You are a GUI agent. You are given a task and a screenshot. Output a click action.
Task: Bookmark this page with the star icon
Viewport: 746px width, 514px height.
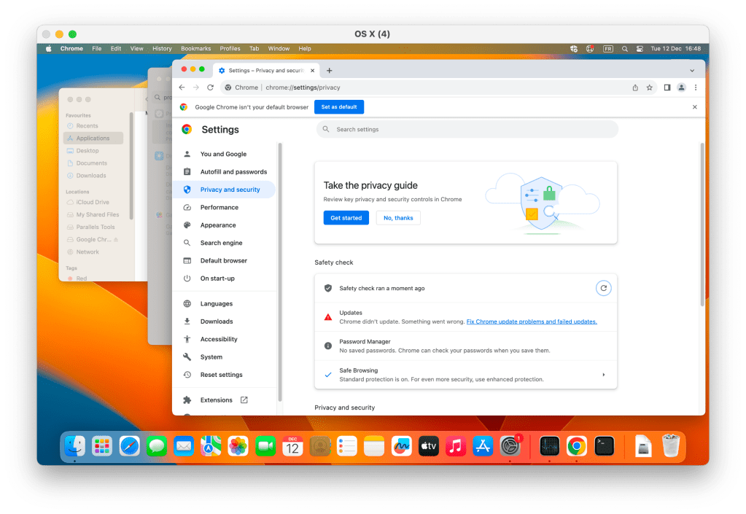649,87
